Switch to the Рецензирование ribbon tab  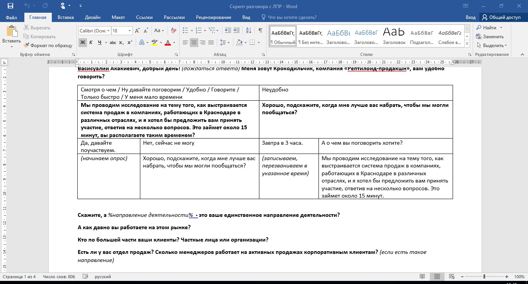(x=213, y=17)
